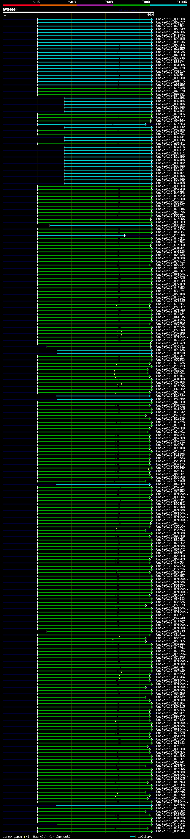Click the cyan ~100% identity legend segment
This screenshot has width=190, height=839.
tap(169, 5)
